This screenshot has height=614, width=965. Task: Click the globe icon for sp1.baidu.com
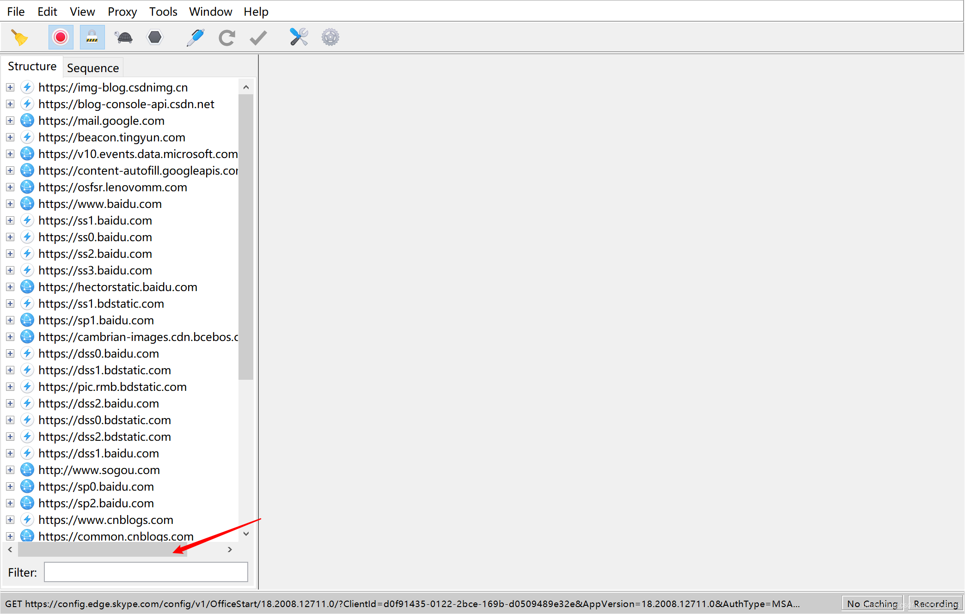click(x=27, y=320)
